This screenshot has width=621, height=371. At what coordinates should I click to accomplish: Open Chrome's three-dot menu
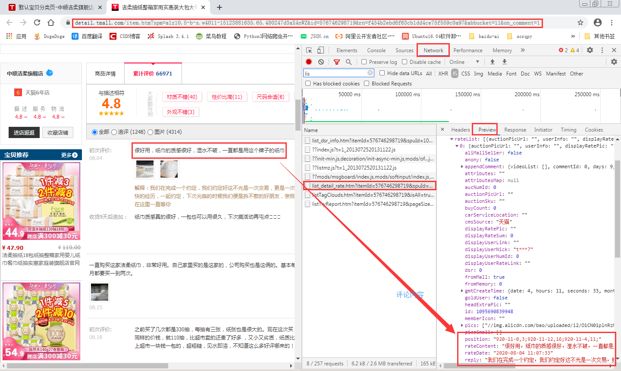[x=612, y=22]
